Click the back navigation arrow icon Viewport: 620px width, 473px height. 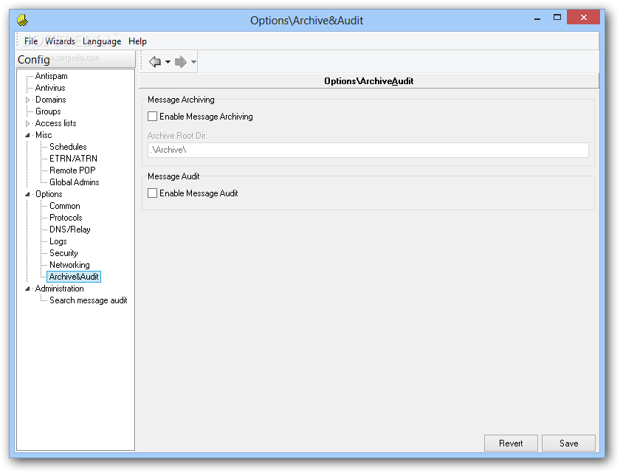click(x=155, y=62)
